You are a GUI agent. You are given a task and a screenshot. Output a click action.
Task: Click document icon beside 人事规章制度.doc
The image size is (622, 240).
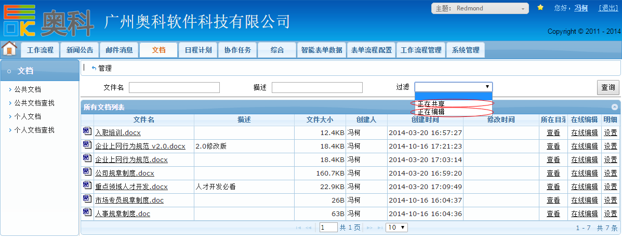(x=87, y=213)
